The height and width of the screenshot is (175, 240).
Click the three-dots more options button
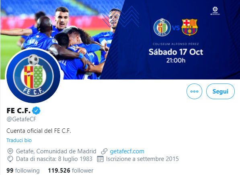pos(194,91)
